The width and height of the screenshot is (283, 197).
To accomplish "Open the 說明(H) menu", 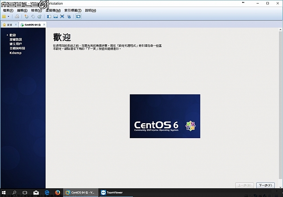I will coord(91,11).
